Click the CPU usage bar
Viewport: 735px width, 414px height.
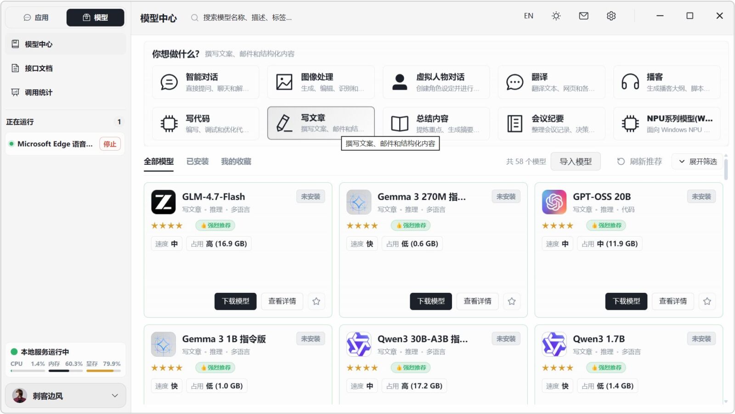[28, 371]
